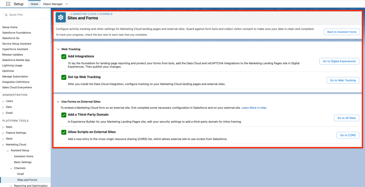Open the Learn More in Help link
365x187 pixels.
point(254,108)
